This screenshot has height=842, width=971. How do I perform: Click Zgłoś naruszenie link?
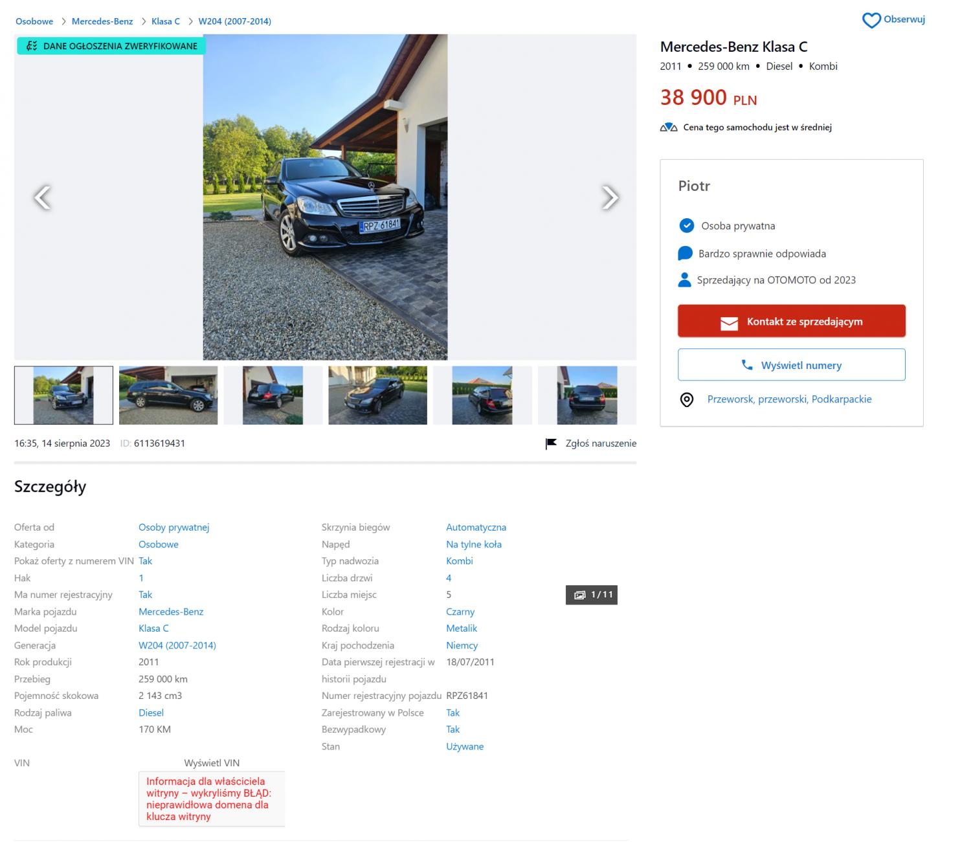(601, 443)
